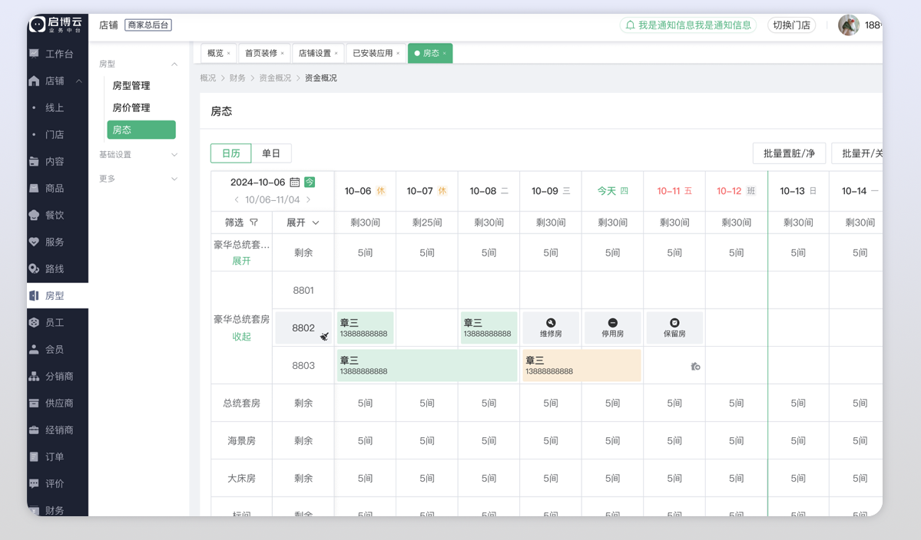Click the 筛选 filter funnel icon
The width and height of the screenshot is (921, 540).
coord(254,222)
